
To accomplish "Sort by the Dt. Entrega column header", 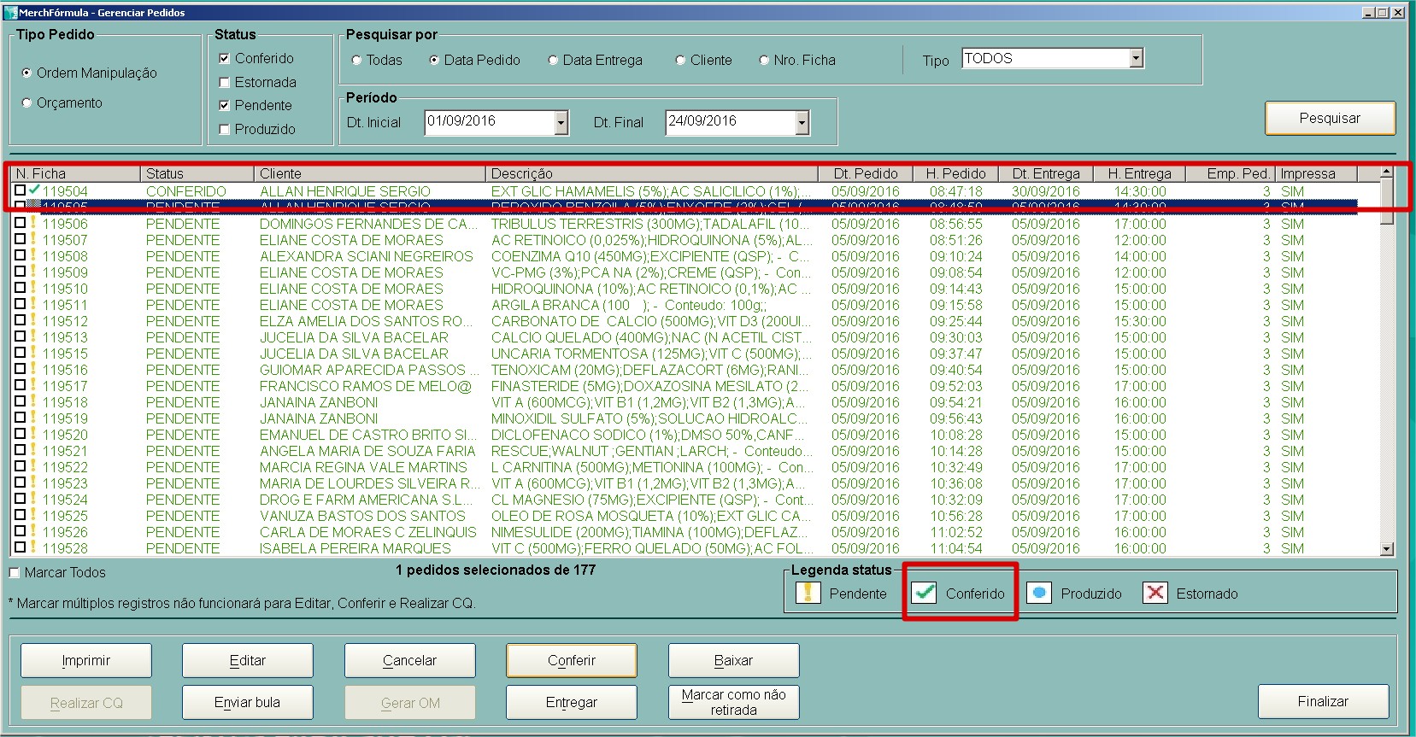I will click(x=1045, y=173).
